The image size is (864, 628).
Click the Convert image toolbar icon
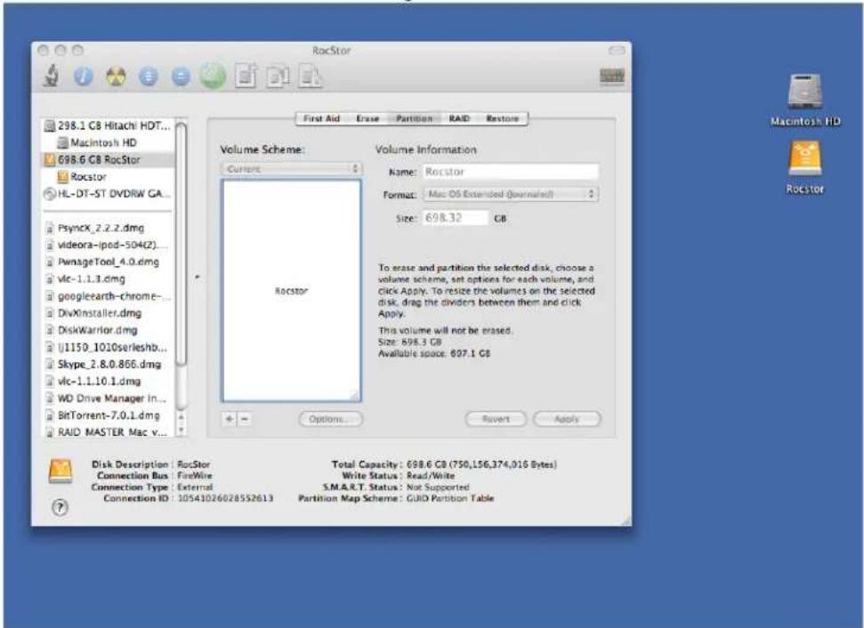pos(279,76)
